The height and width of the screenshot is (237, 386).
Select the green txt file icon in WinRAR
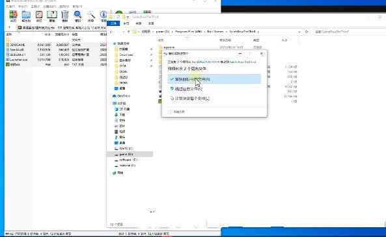coord(8,64)
